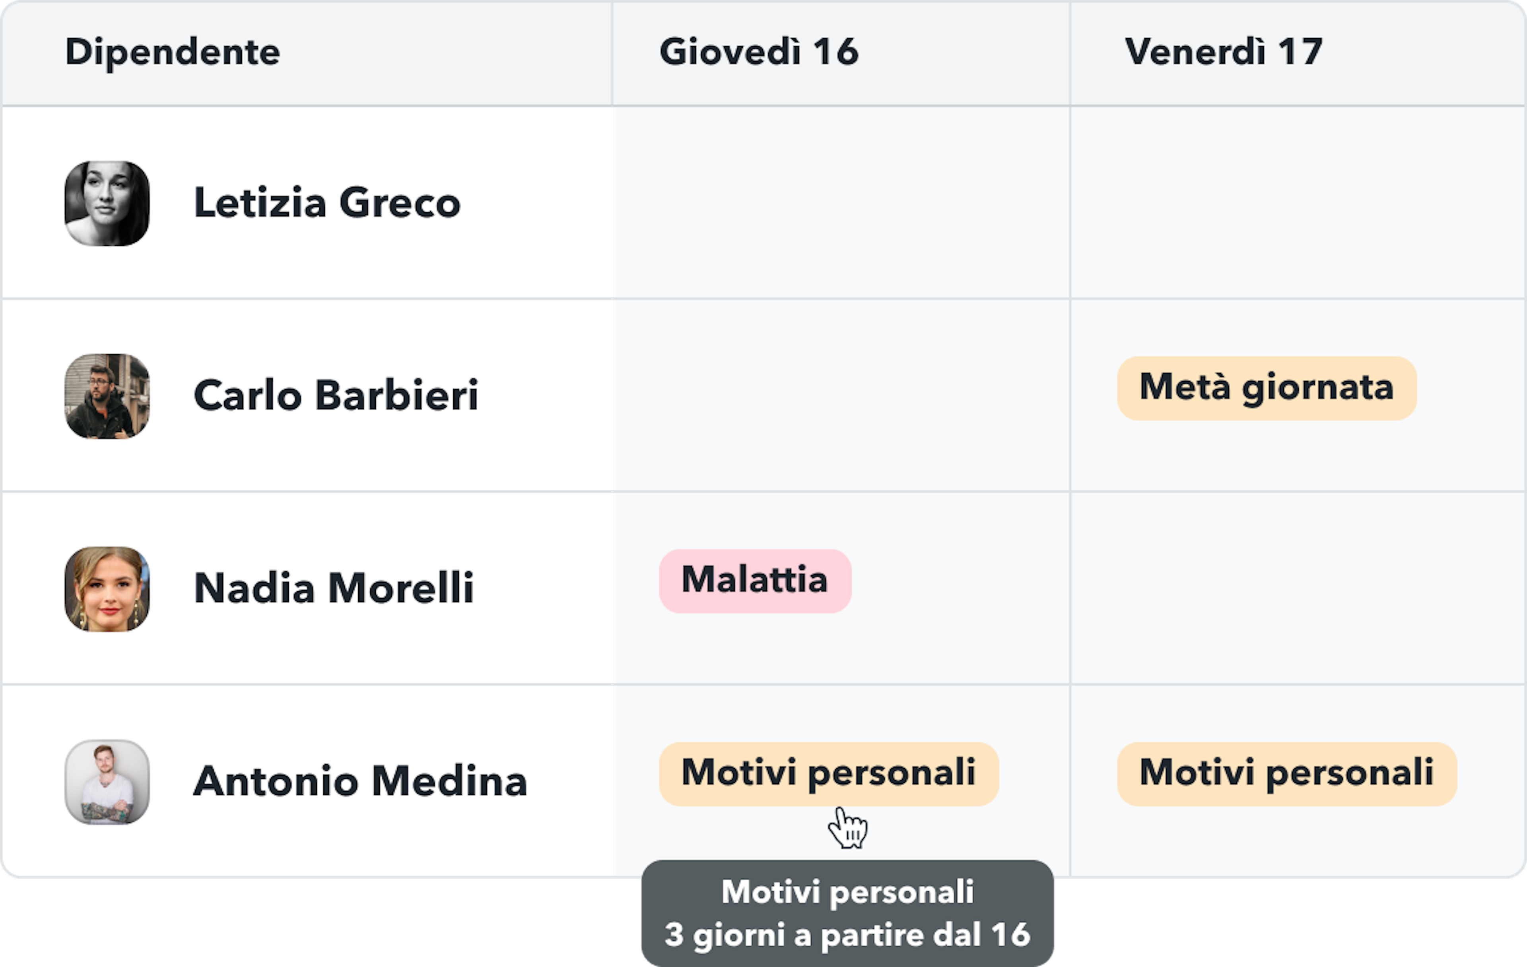Select Antonio's Friday Motivi personali badge

1287,774
